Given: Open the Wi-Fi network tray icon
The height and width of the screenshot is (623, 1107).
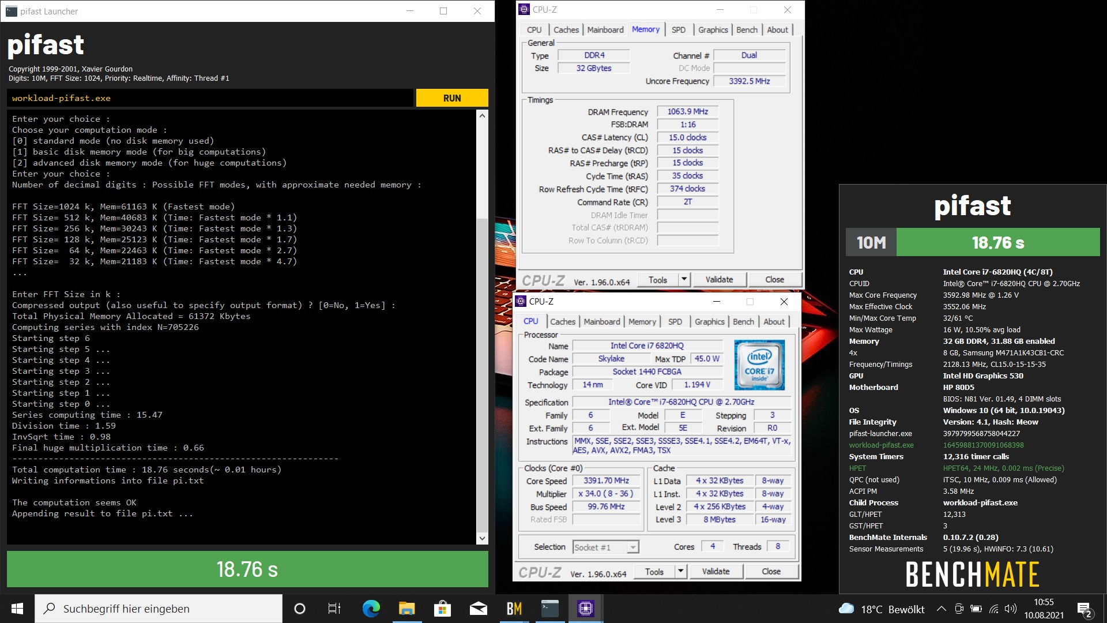Looking at the screenshot, I should [x=993, y=609].
